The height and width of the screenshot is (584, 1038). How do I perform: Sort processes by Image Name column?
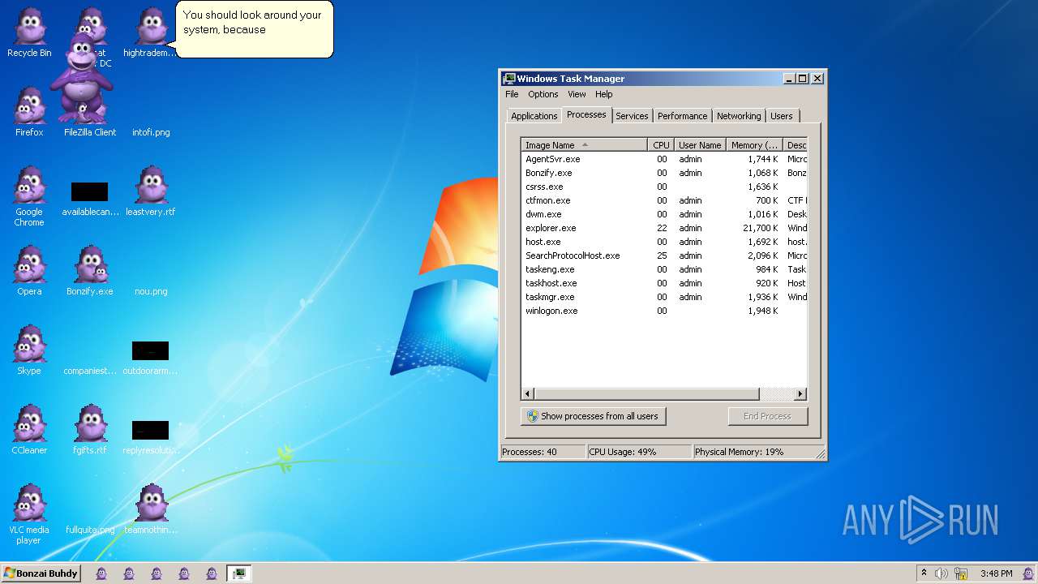584,145
